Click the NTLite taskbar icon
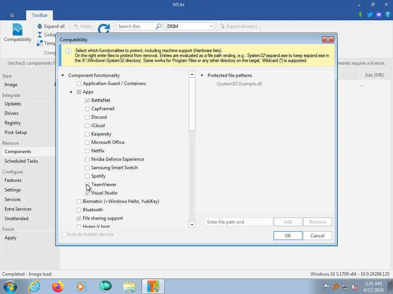Screen dimensions: 393x294 pos(153,286)
